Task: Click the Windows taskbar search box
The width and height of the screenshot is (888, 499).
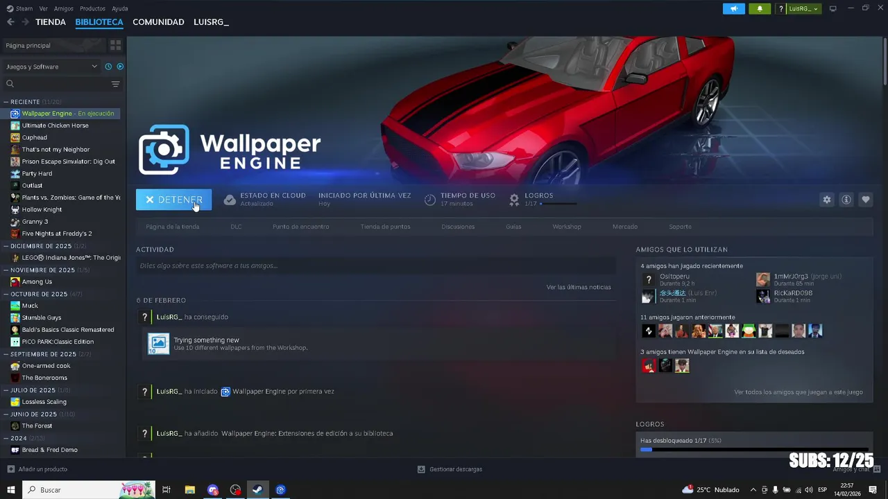Action: point(90,489)
